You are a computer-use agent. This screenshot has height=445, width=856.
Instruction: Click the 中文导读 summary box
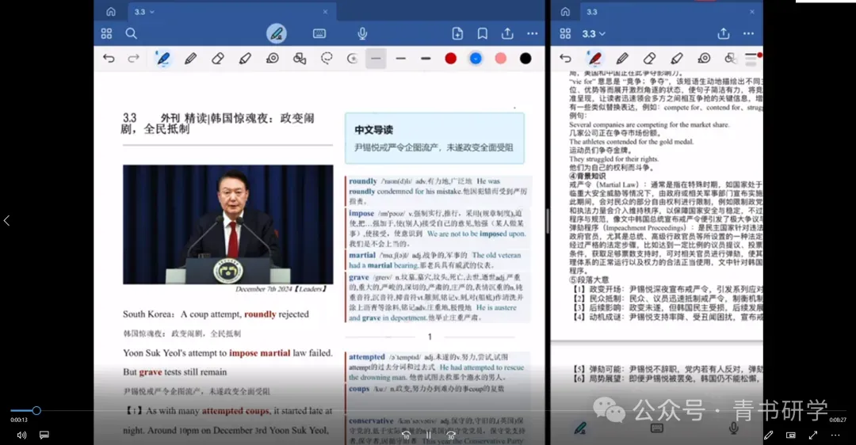click(434, 138)
